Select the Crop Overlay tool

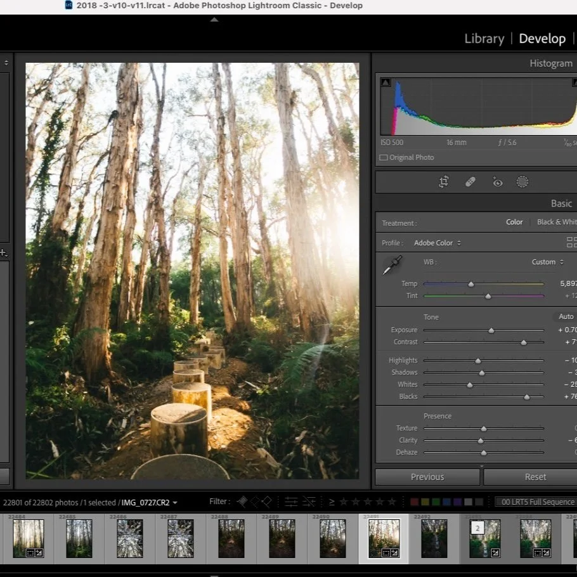click(444, 182)
